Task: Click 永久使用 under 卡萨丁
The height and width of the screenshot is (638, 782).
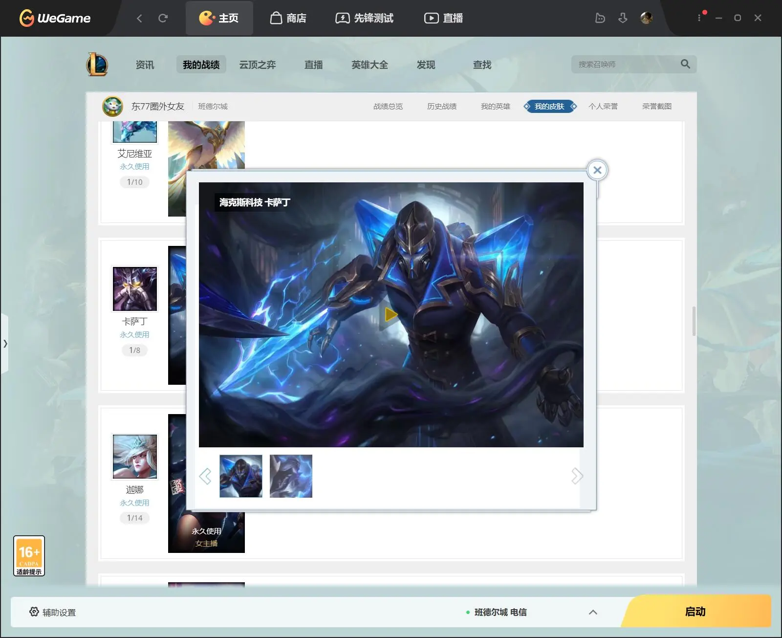Action: (x=135, y=334)
